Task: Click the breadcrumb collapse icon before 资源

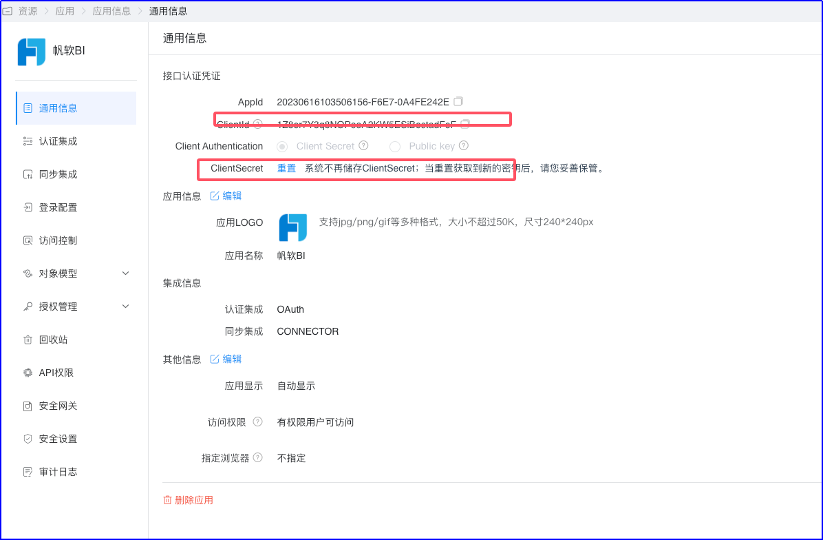Action: click(x=8, y=11)
